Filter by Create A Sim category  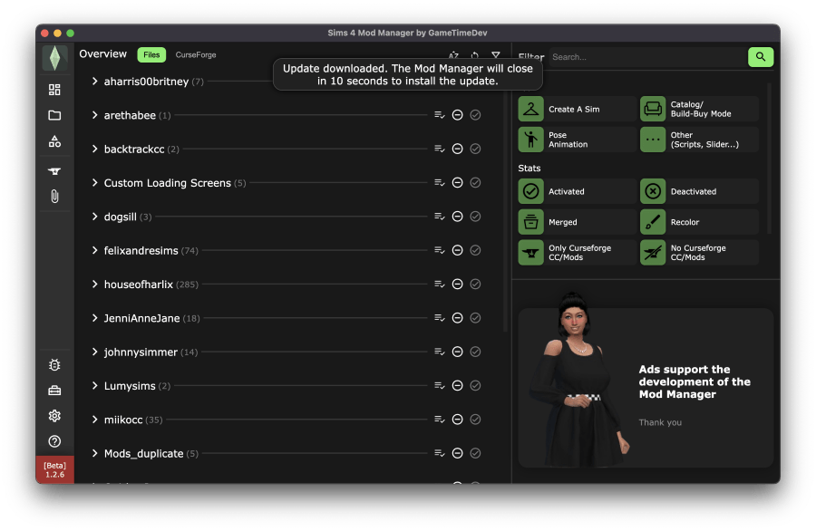pos(577,110)
